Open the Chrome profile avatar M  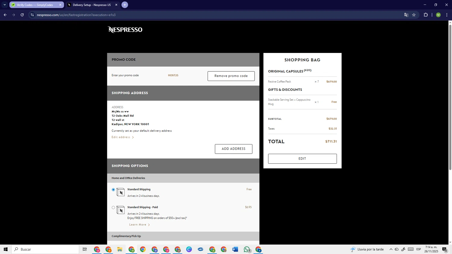pos(438,15)
